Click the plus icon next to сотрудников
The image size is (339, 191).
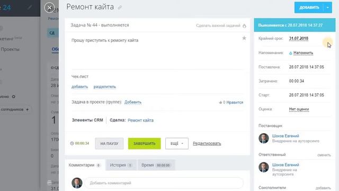(27, 110)
